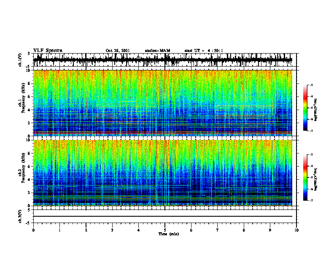The height and width of the screenshot is (258, 334).
Task: Click the ch.1 spectrogram "4" kHz tick label
Action: click(x=30, y=110)
